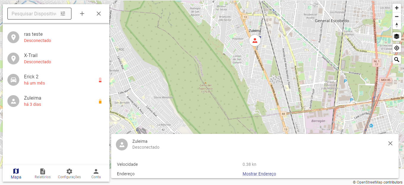404x185 pixels.
Task: Select the X-Trail device pin icon
Action: (x=13, y=59)
